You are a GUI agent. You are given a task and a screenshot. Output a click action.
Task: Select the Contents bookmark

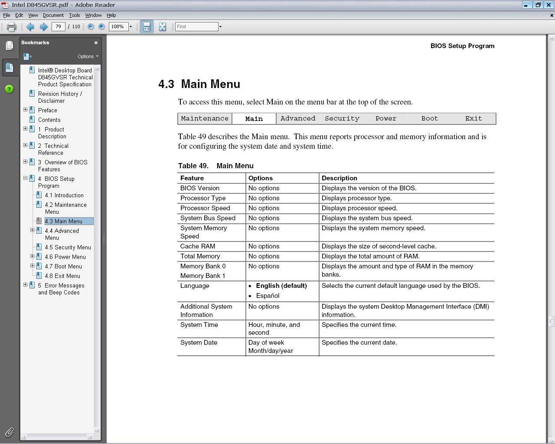[49, 120]
